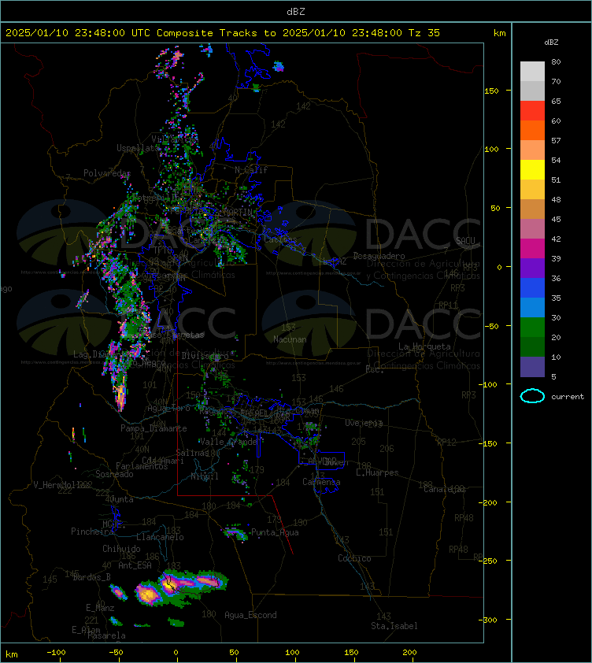
Task: Pick the royal blue 36-35 dBZ swatch
Action: [x=532, y=288]
